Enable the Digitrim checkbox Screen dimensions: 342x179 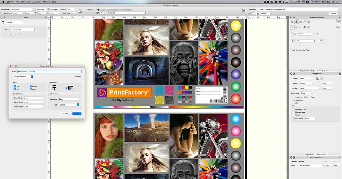[74, 76]
